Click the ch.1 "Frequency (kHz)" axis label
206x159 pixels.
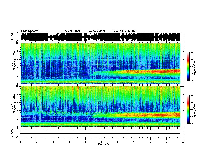14,60
